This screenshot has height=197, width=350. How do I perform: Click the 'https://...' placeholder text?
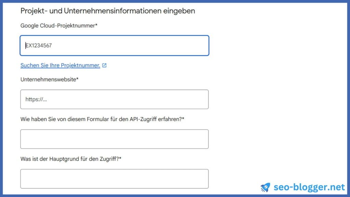[x=36, y=100]
